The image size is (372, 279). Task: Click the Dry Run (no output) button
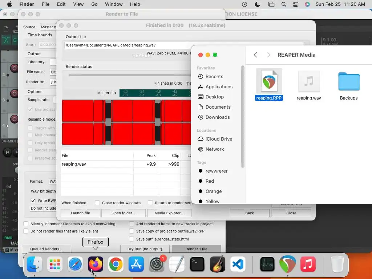click(x=145, y=249)
